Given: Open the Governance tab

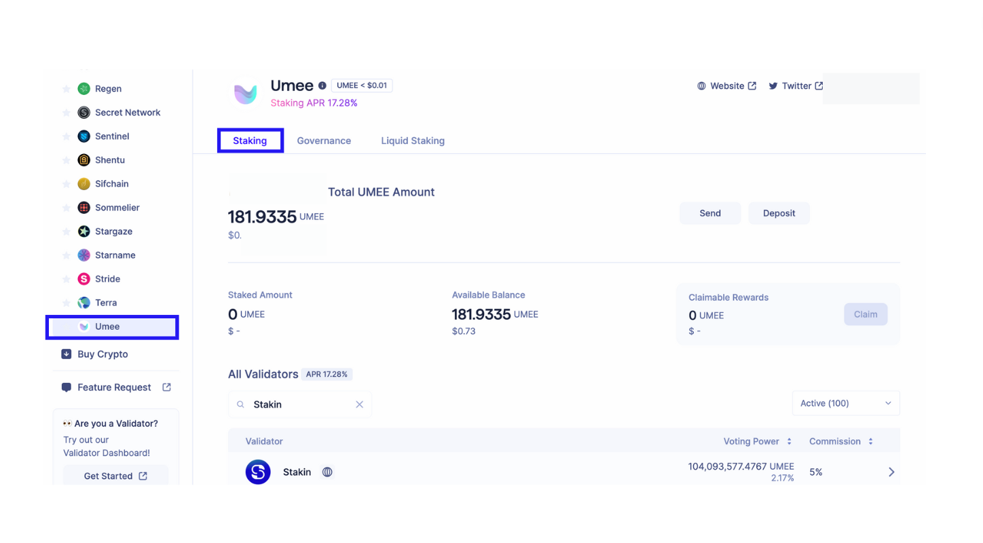Looking at the screenshot, I should tap(324, 141).
